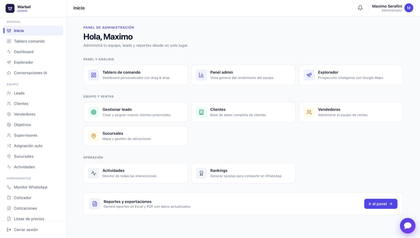Viewport: 420px width, 238px height.
Task: Click the Dashboard sidebar pulse icon
Action: [9, 52]
